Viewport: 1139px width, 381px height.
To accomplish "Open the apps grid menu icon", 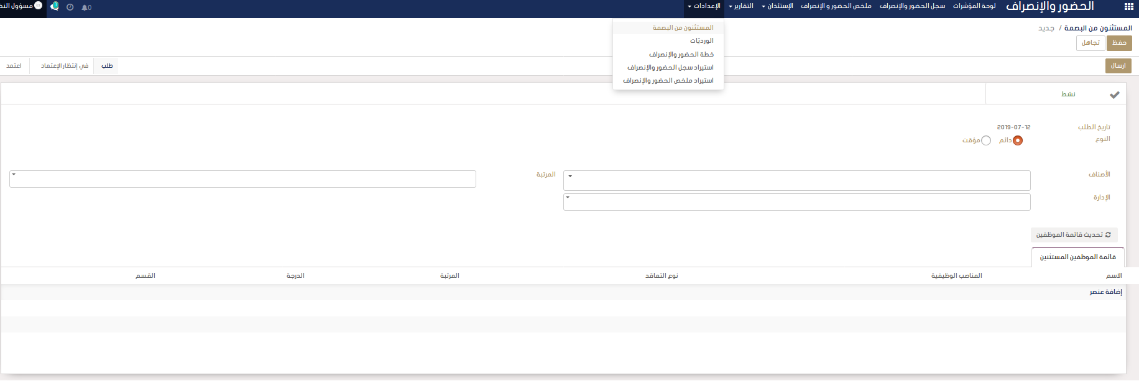I will [1128, 7].
